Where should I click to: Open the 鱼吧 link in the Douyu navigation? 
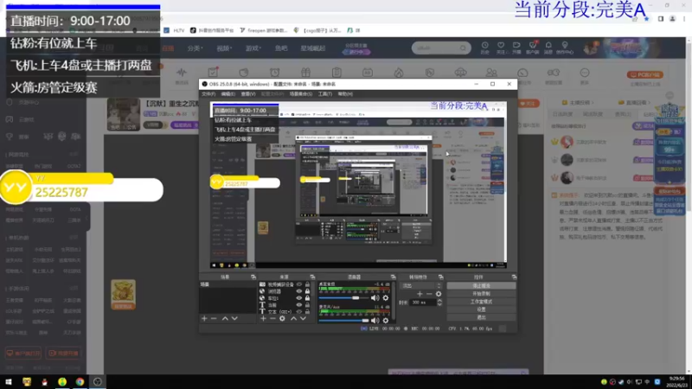[281, 48]
